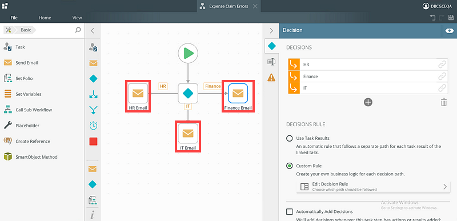Open the Properties text-field tab
Screen dimensions: 457x221
click(271, 62)
